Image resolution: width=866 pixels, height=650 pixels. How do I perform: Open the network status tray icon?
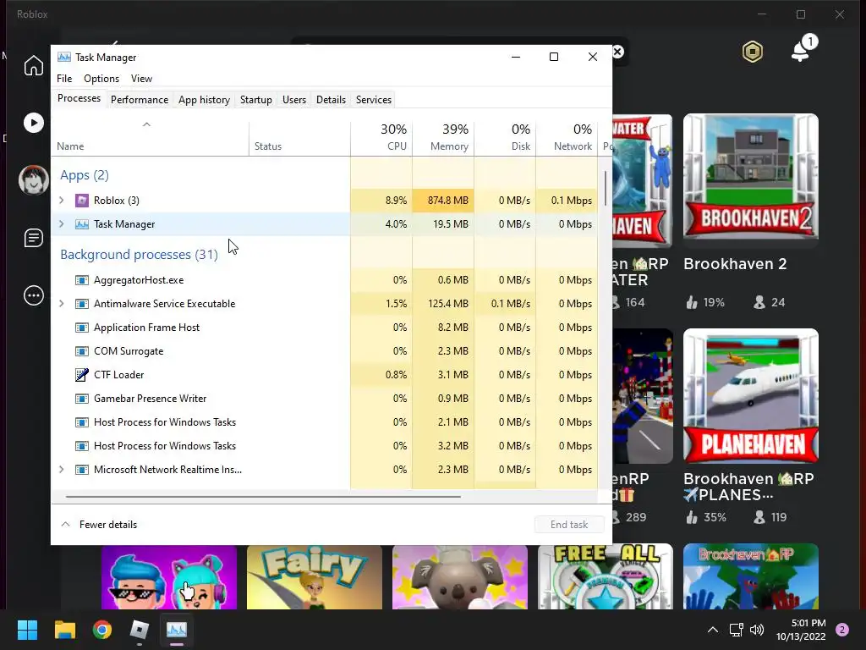737,630
